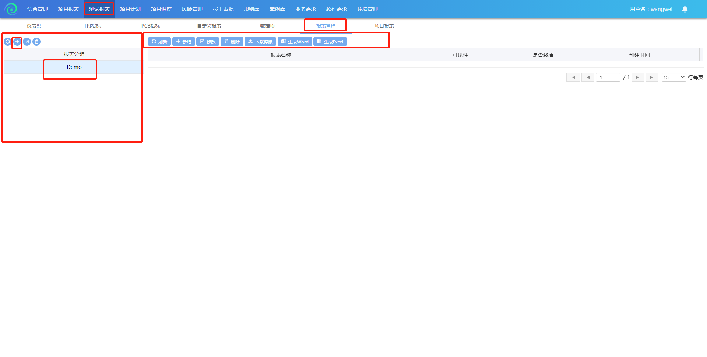Click the 生成Word button
Screen dimensions: 707x357
click(295, 42)
